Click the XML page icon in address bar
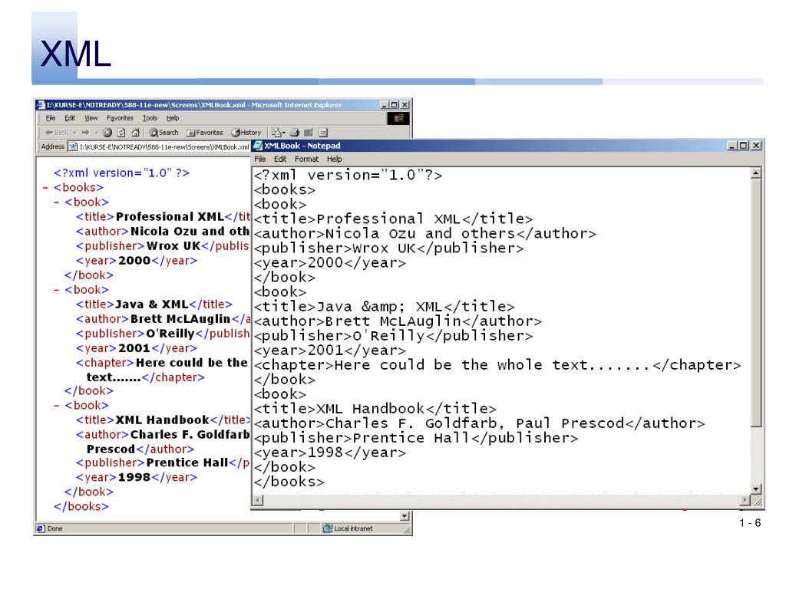 (73, 146)
